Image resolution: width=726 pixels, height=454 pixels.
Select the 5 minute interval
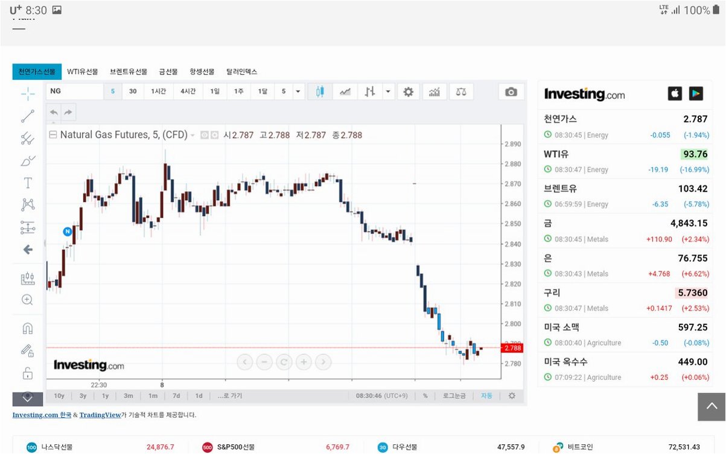click(x=113, y=92)
